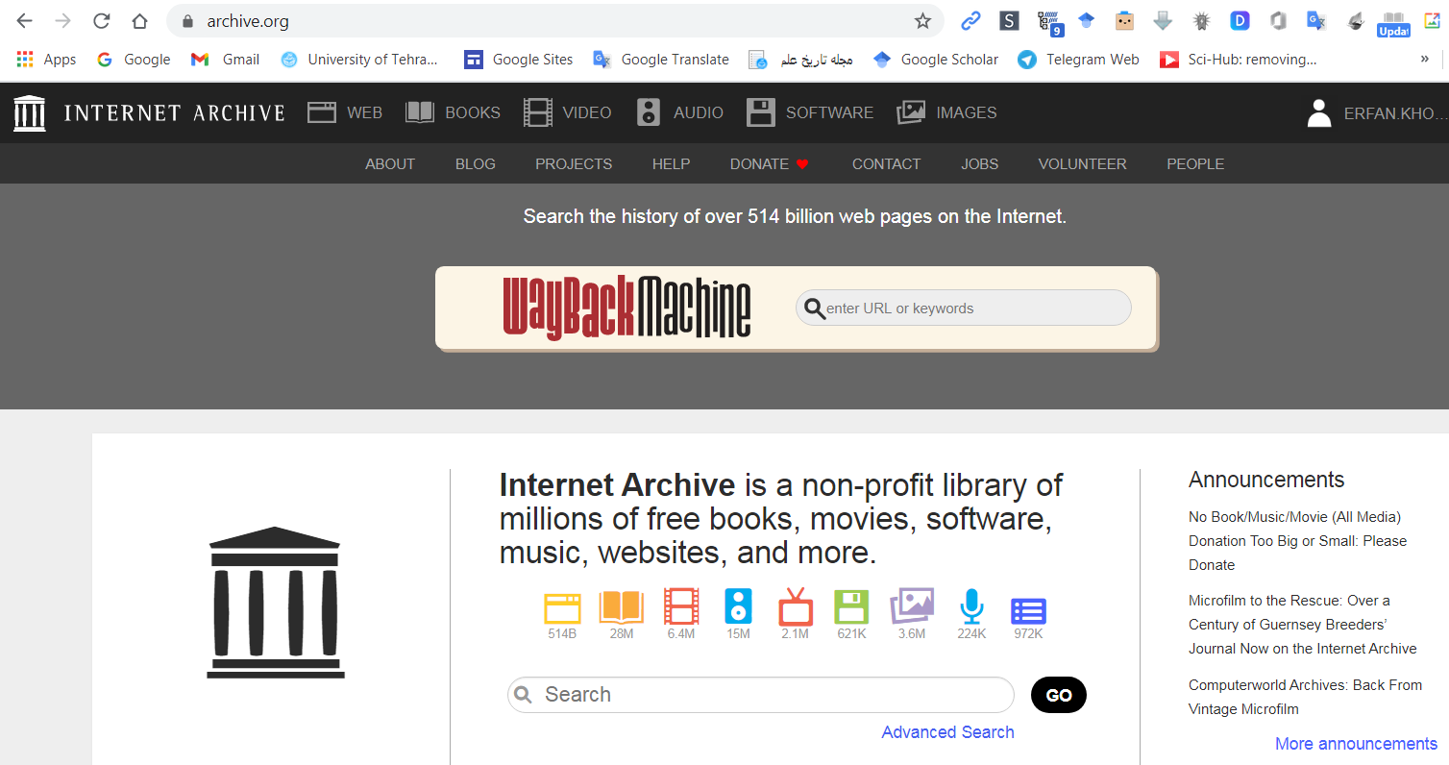
Task: Open the ERFAN.KHO user account name
Action: (1395, 113)
